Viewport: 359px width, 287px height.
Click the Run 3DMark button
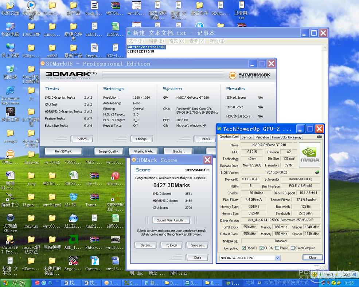(63, 151)
